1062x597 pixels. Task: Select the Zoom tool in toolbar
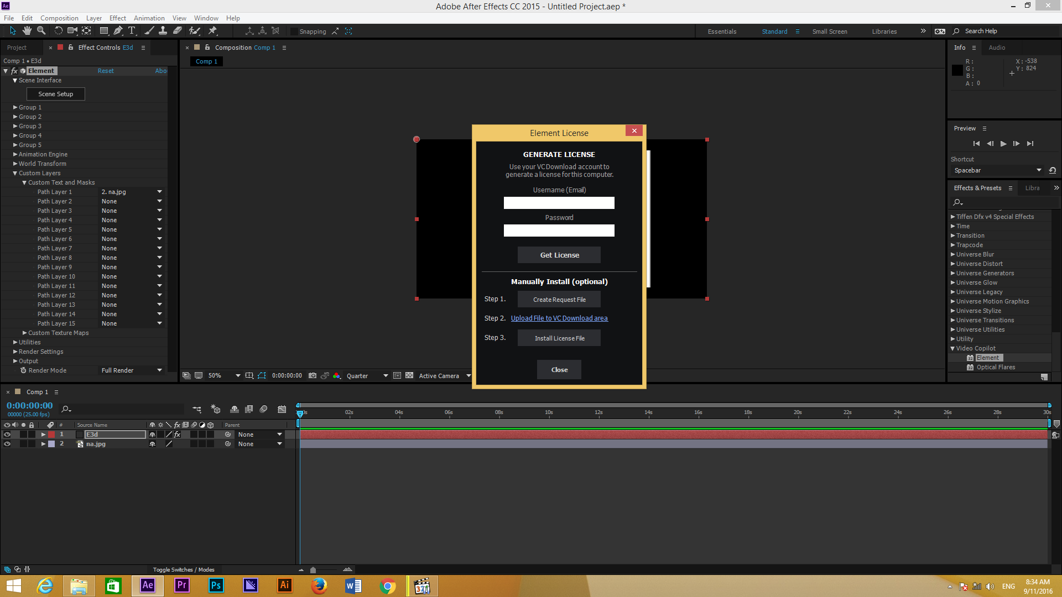point(41,31)
